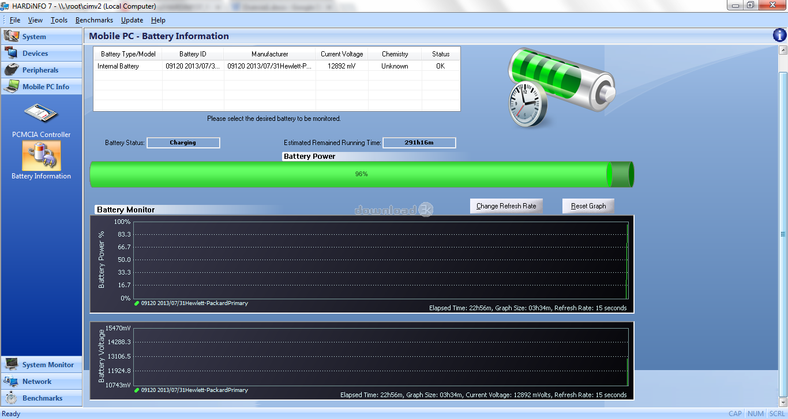The width and height of the screenshot is (788, 419).
Task: Click the Charging battery status field
Action: click(183, 143)
